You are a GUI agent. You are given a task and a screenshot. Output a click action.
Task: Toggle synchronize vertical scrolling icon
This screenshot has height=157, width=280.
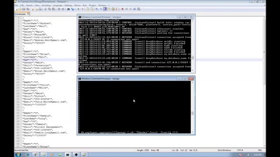87,9
